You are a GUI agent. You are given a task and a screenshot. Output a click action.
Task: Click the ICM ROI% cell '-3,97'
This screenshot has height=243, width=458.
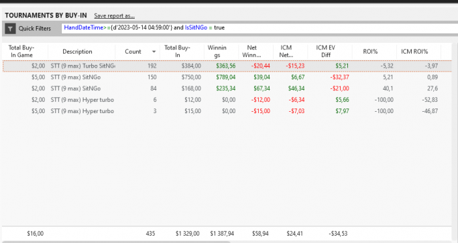click(431, 66)
